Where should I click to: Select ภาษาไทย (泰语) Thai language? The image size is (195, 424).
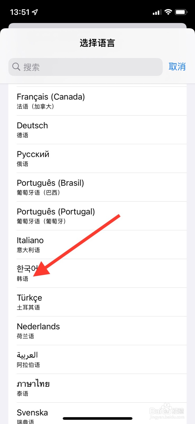pyautogui.click(x=97, y=388)
